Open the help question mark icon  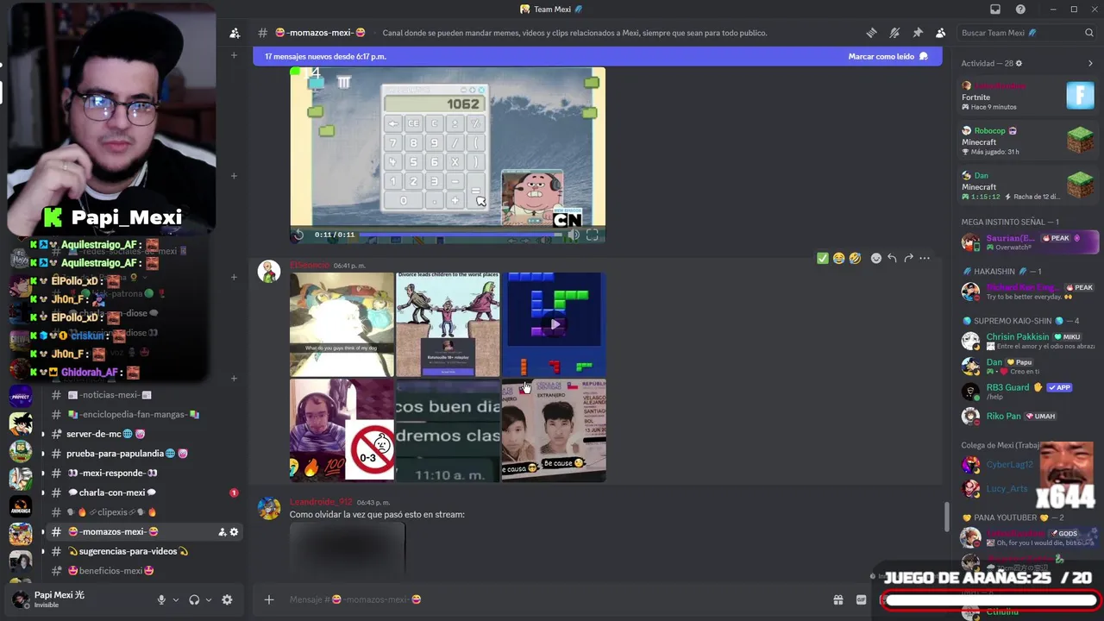click(x=1021, y=9)
